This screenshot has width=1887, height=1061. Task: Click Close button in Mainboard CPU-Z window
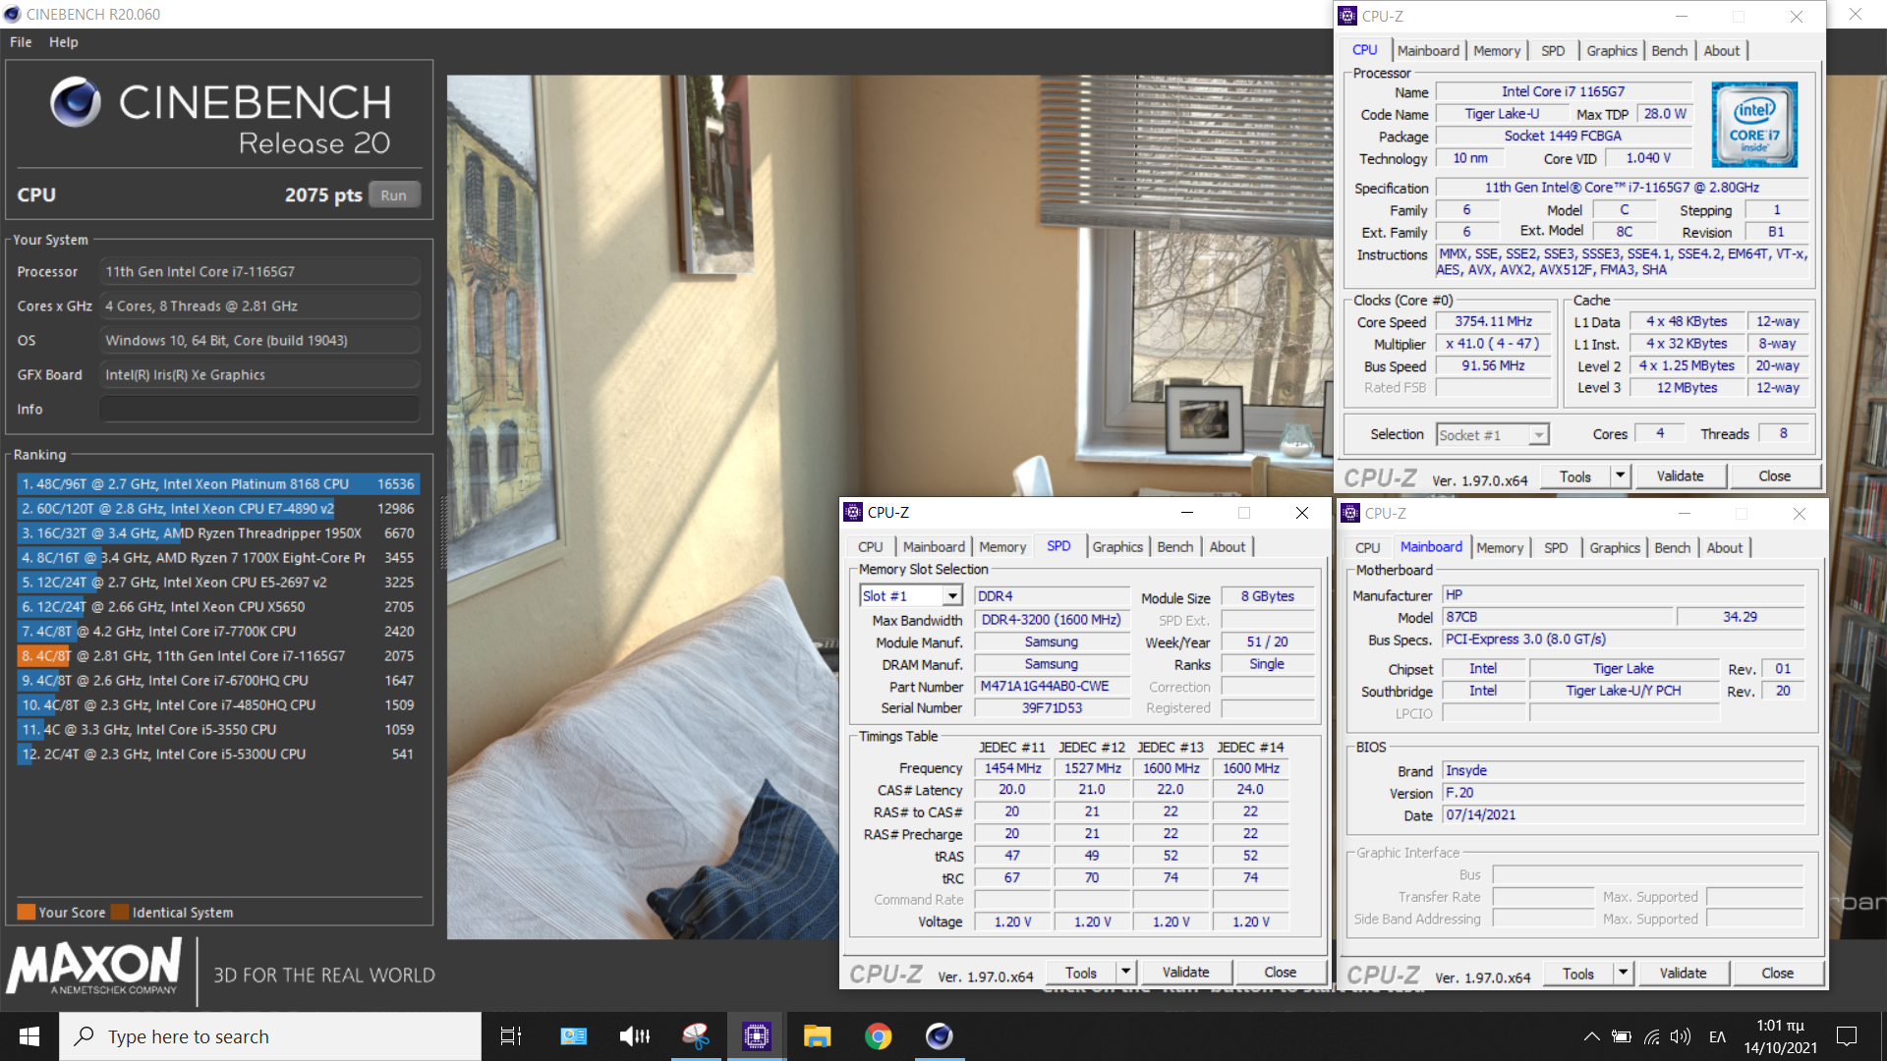click(1777, 974)
